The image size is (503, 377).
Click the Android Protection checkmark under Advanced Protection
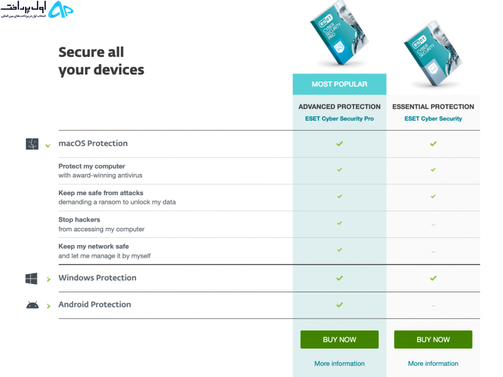coord(339,304)
